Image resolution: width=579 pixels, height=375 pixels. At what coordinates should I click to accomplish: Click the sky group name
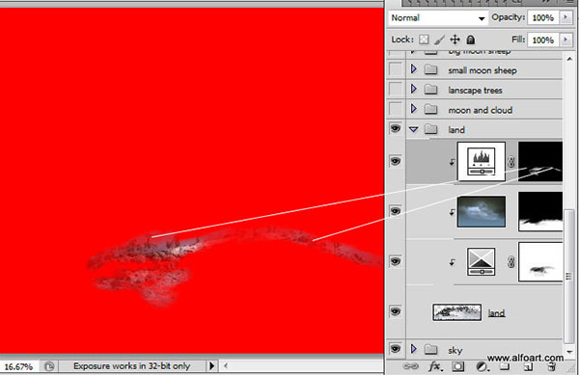(x=455, y=350)
